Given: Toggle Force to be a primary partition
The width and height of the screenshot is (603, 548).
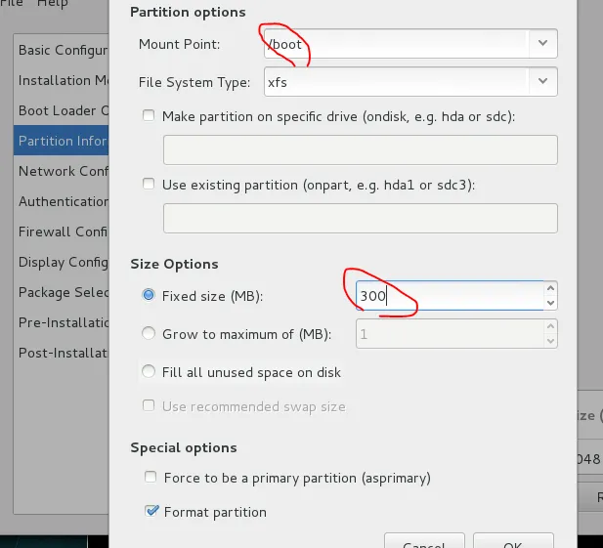Looking at the screenshot, I should click(150, 478).
